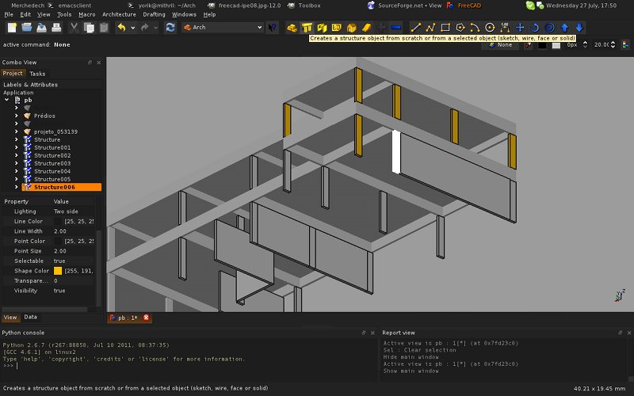
Task: Expand the Structure001 tree node
Action: tap(17, 147)
